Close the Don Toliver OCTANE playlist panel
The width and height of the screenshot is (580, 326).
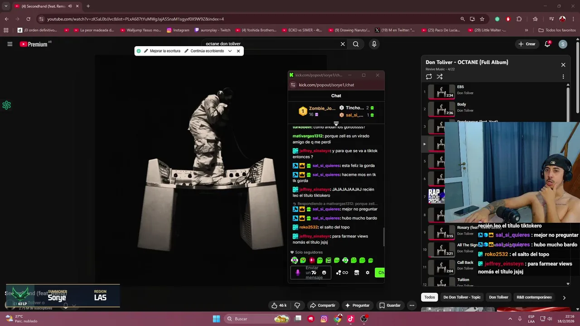pyautogui.click(x=563, y=65)
